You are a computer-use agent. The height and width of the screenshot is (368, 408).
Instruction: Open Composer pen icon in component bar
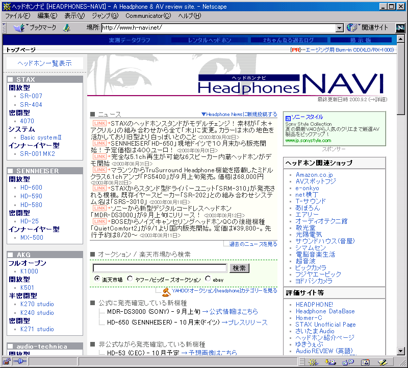pos(382,362)
